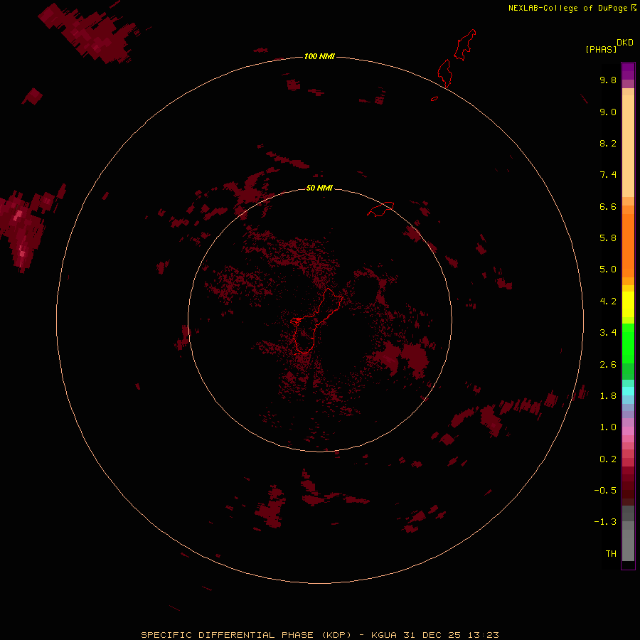This screenshot has width=640, height=640.
Task: Click the cyan band of color bar
Action: click(628, 391)
